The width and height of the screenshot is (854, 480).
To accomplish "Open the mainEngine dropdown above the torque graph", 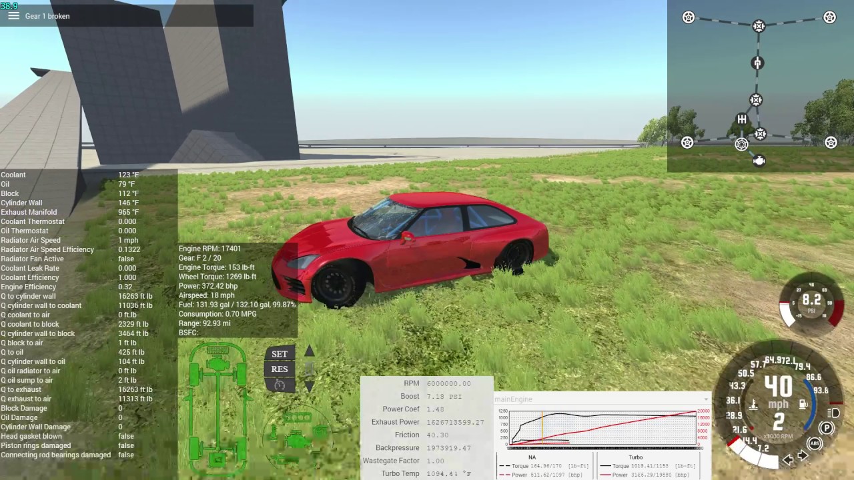I will tap(602, 399).
